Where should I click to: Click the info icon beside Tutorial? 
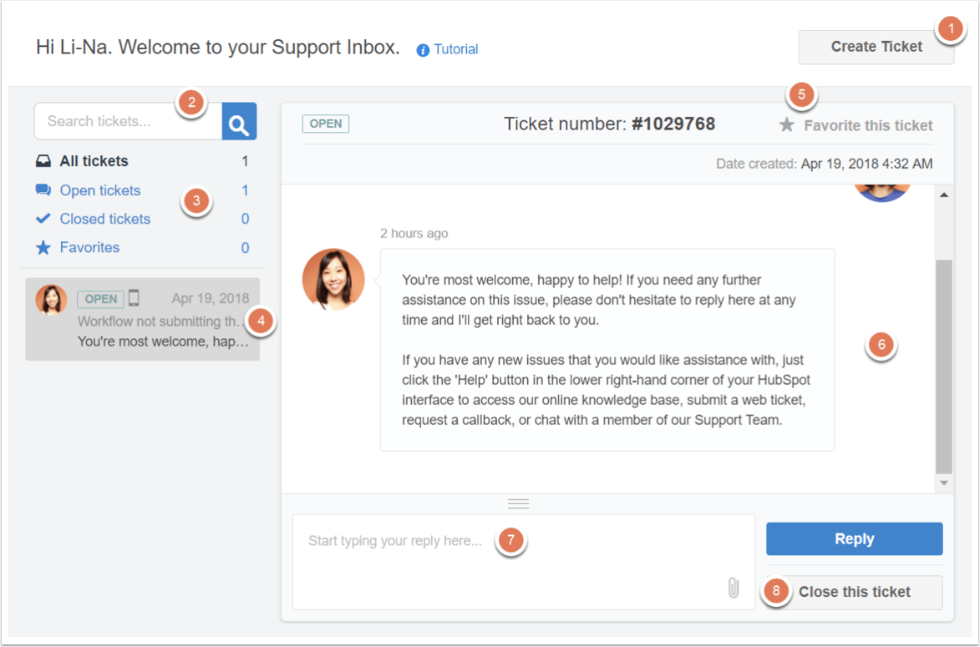(423, 50)
